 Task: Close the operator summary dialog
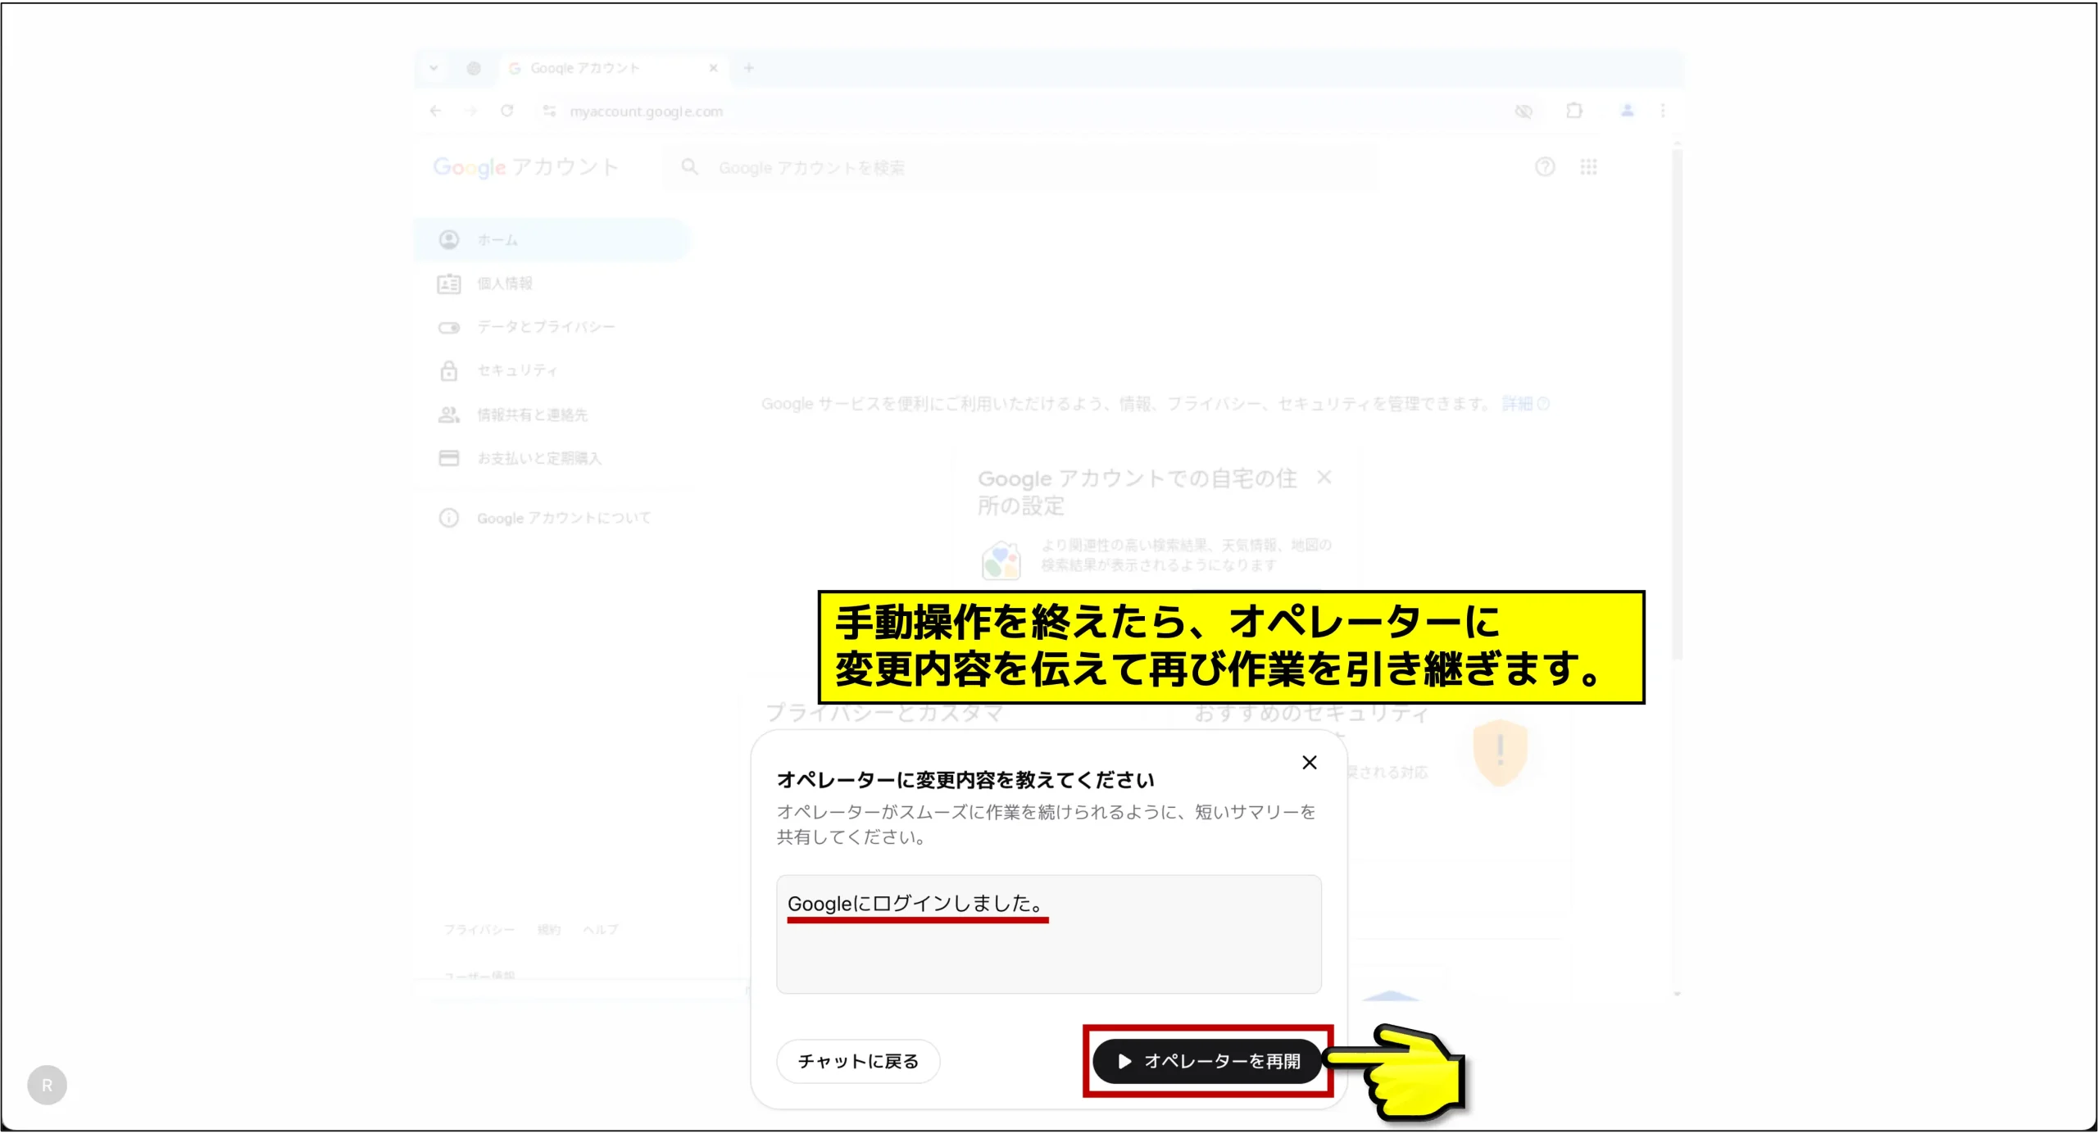pos(1310,763)
